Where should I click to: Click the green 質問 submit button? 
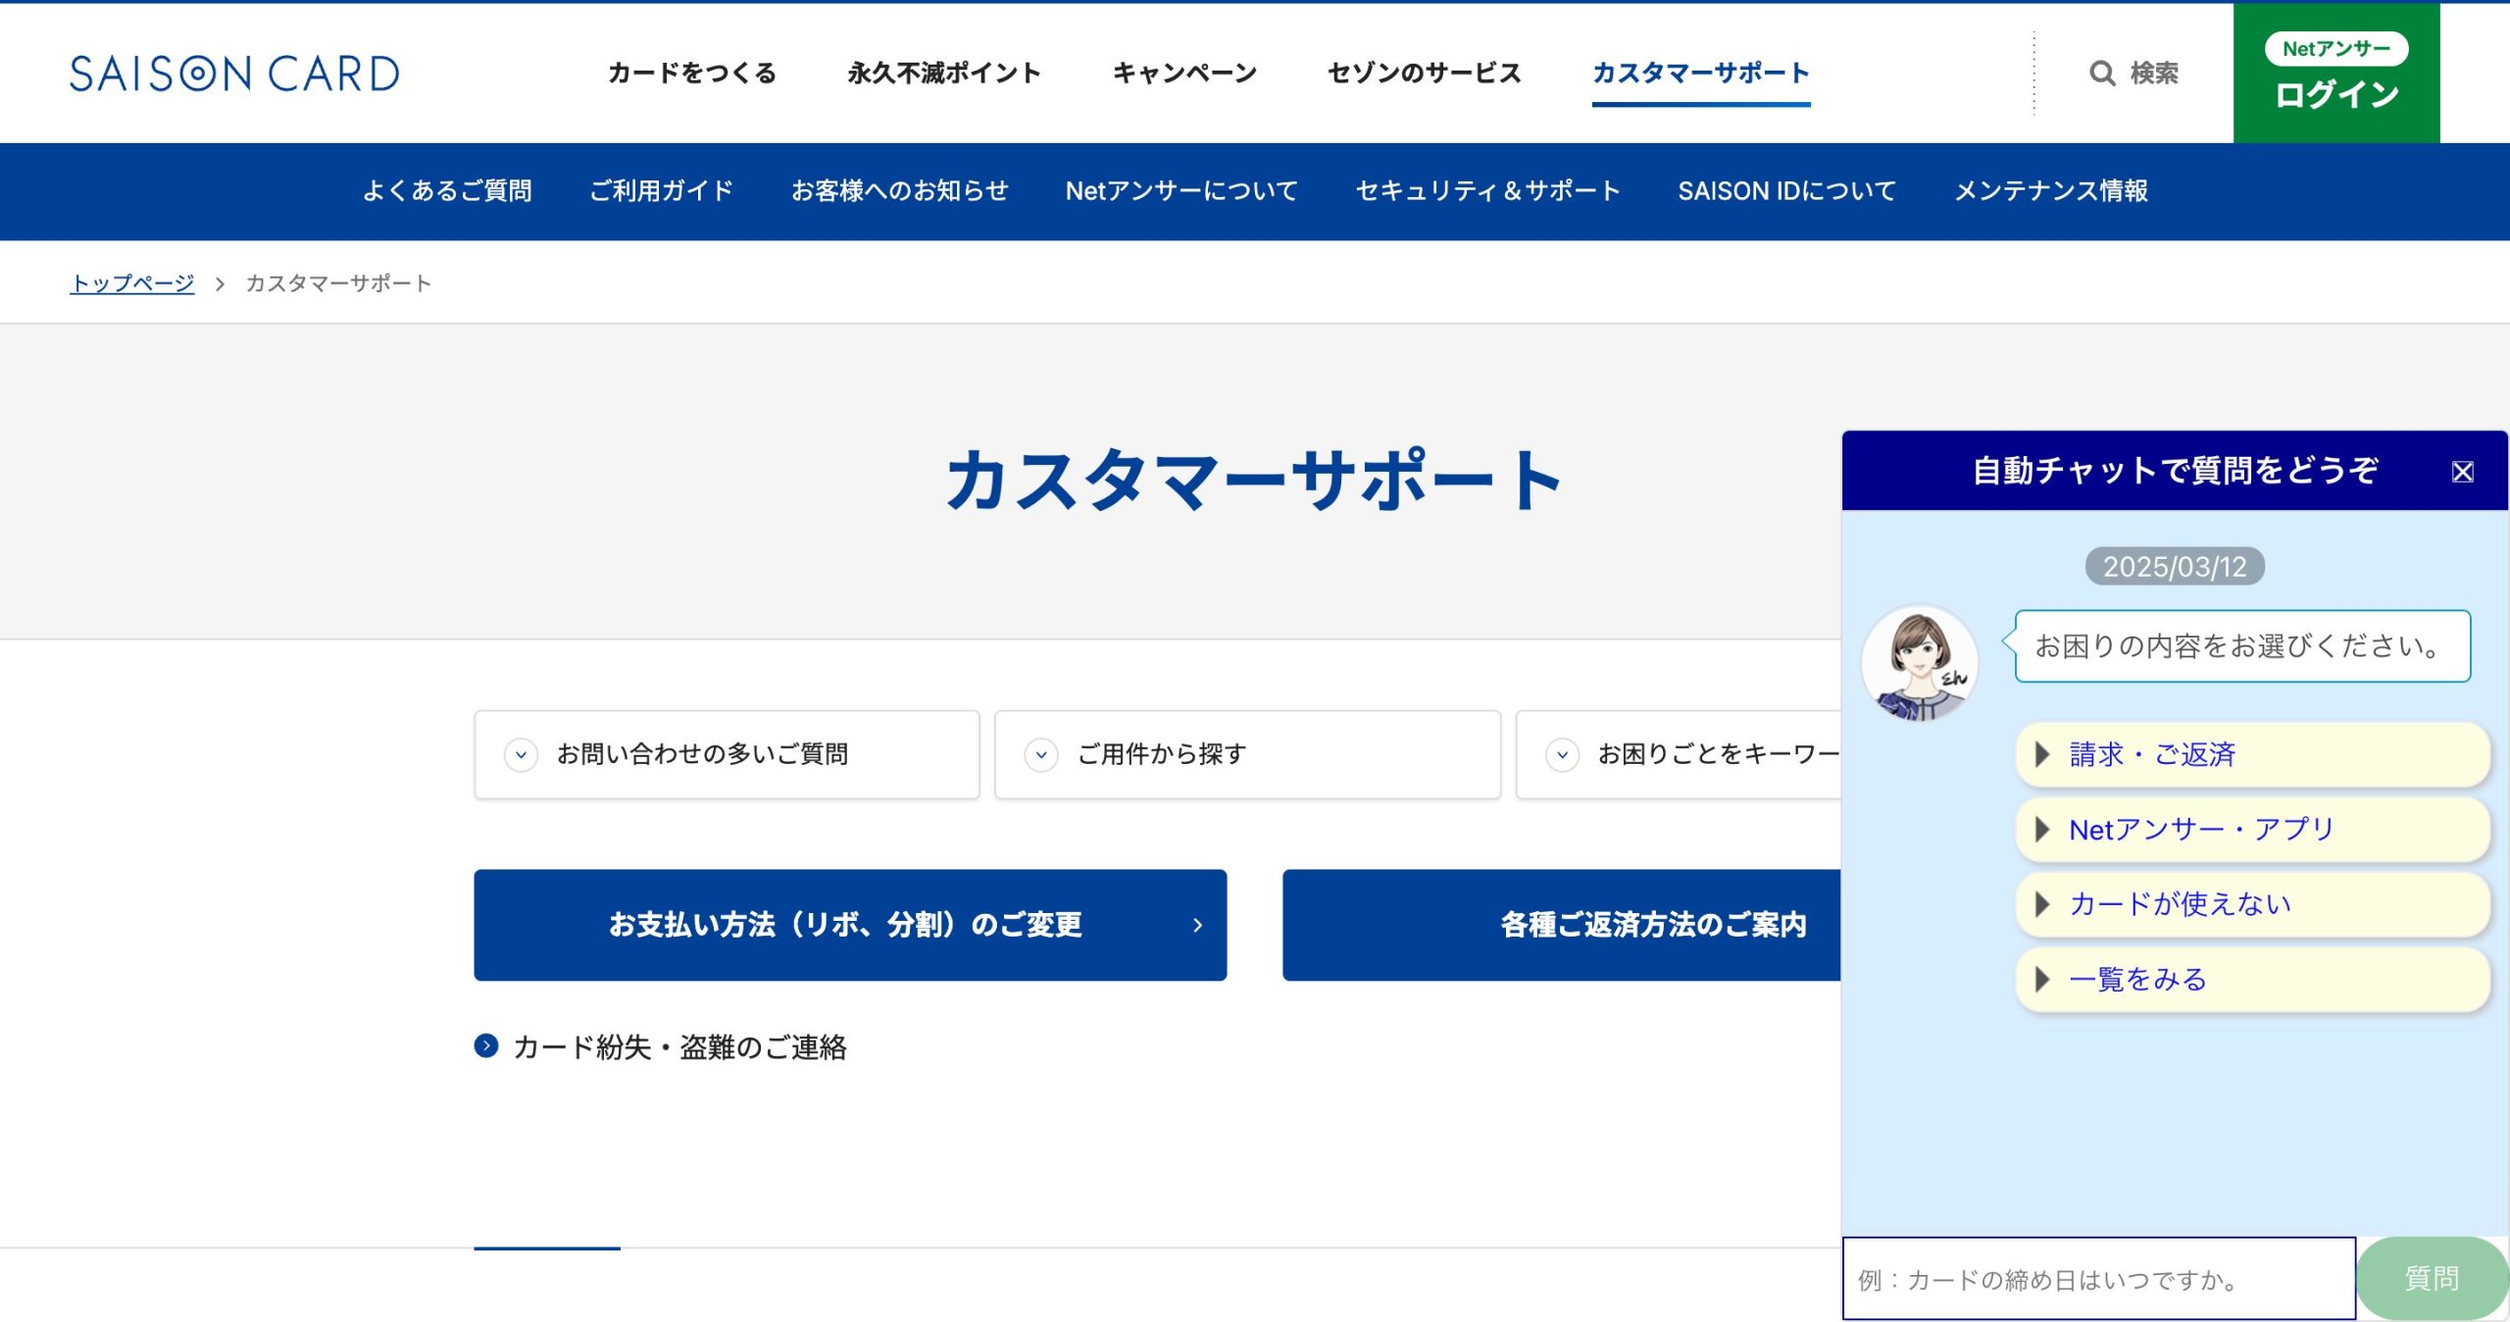[2432, 1279]
